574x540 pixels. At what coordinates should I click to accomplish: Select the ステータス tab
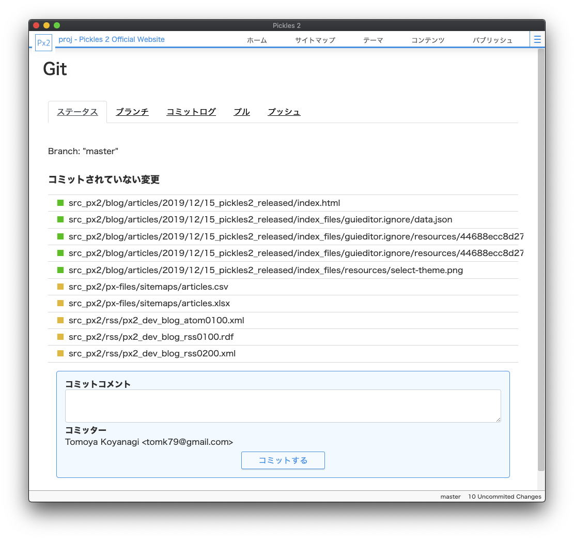click(77, 112)
